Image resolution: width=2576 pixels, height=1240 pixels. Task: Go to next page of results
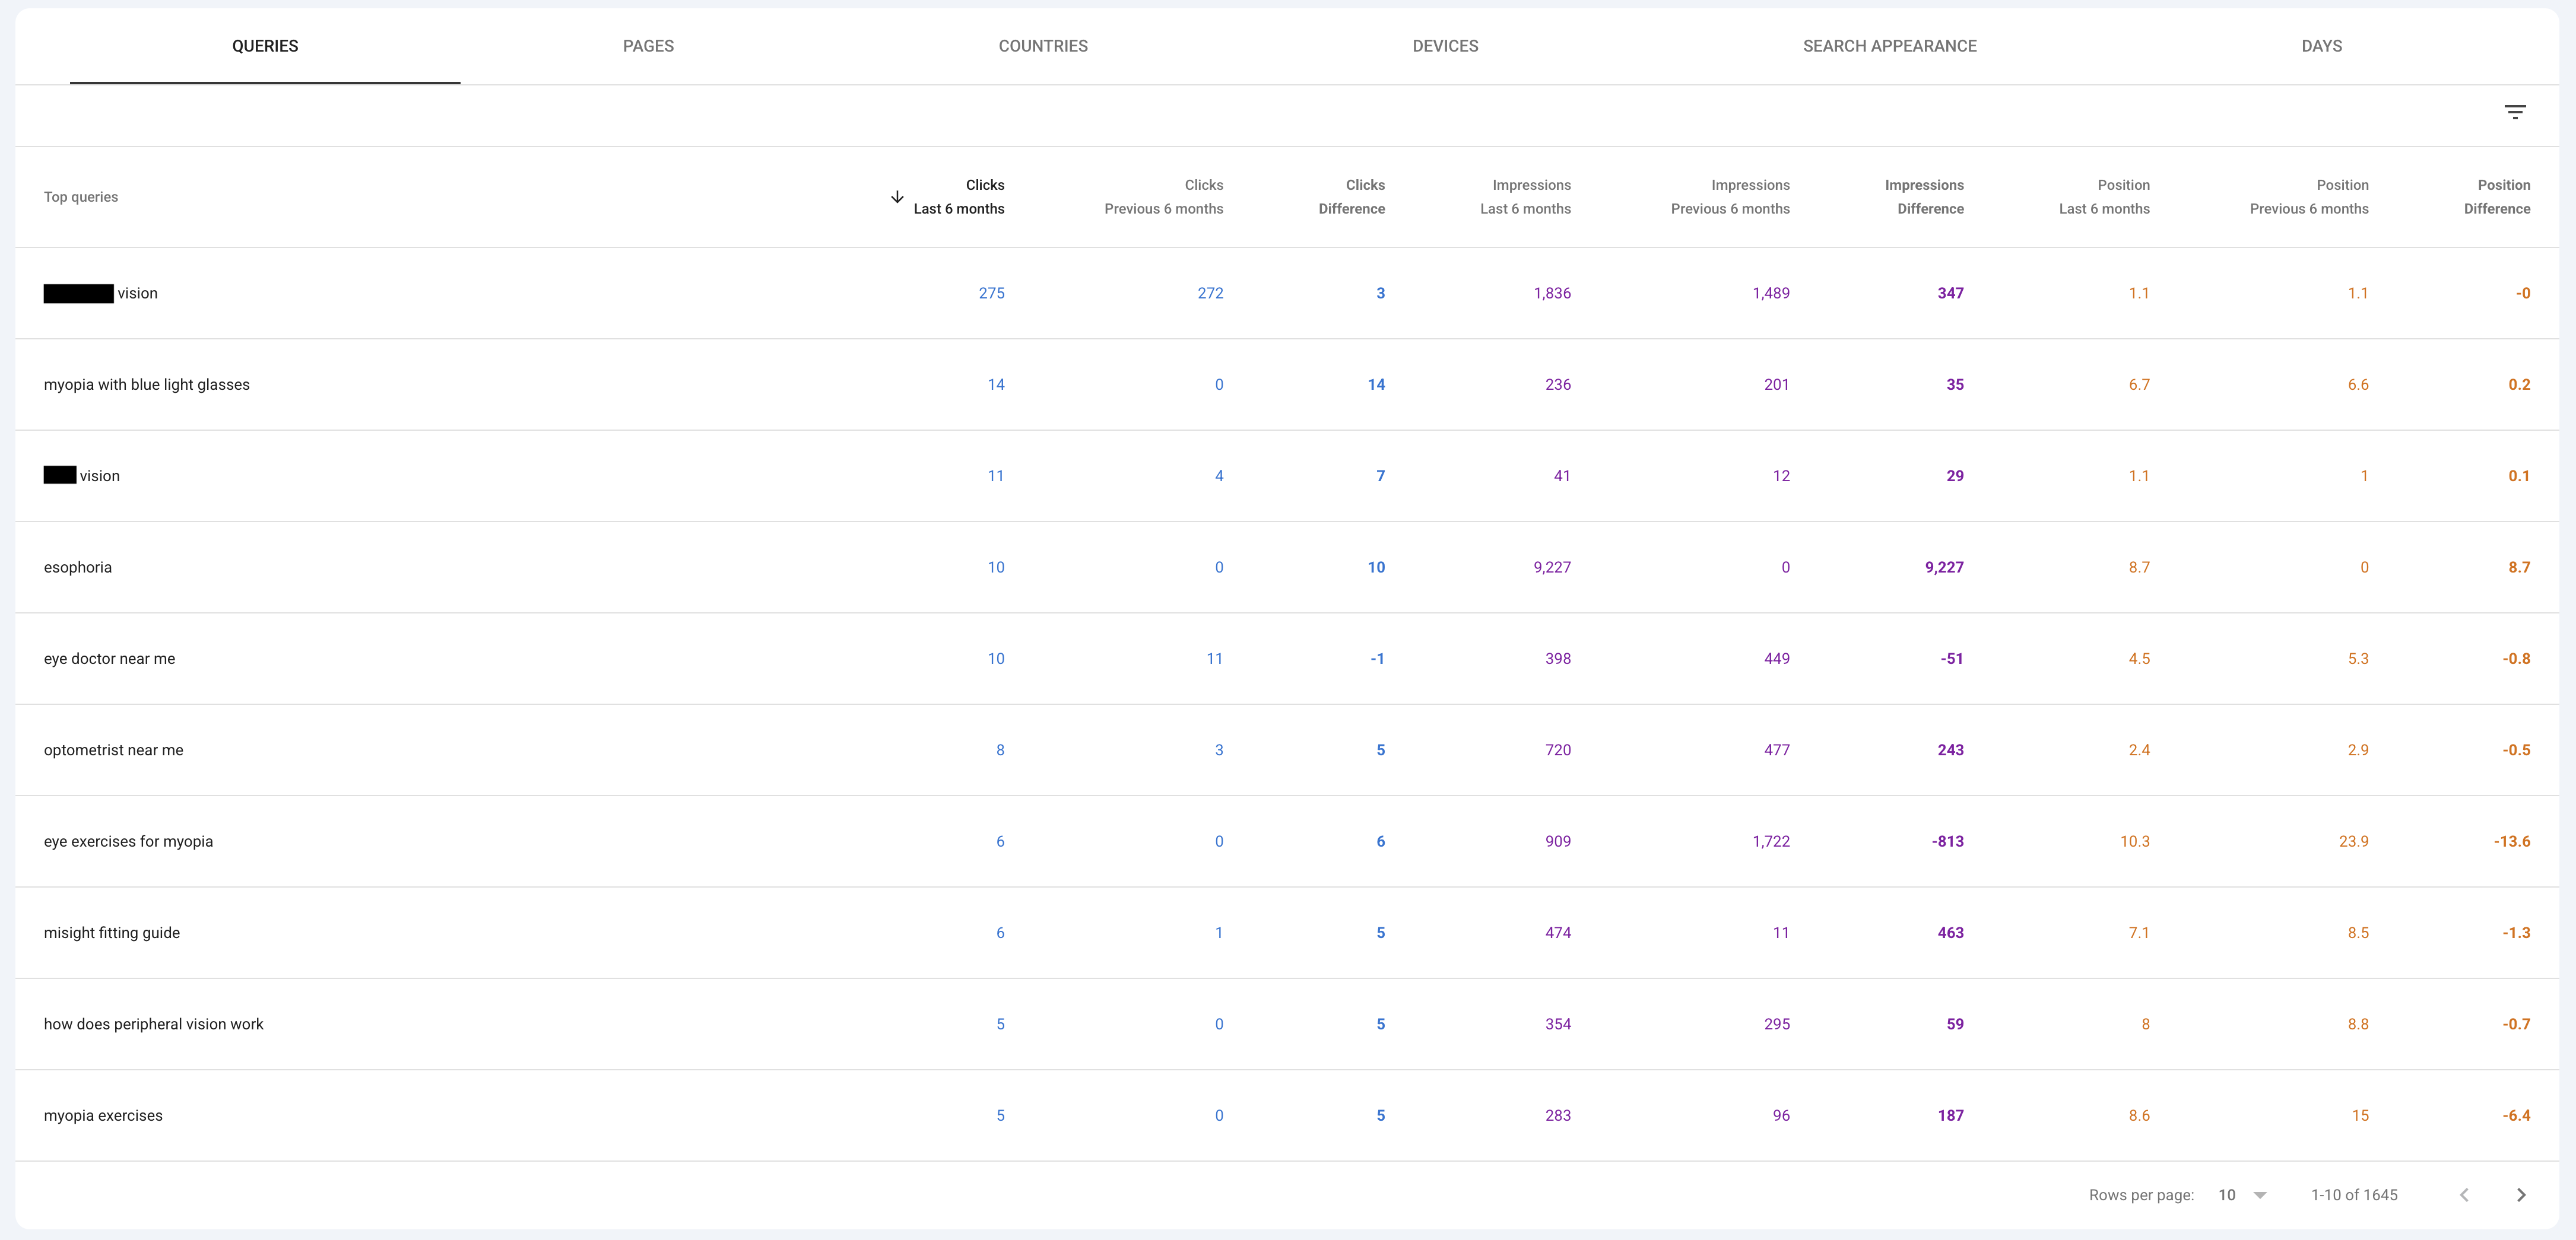click(x=2521, y=1195)
